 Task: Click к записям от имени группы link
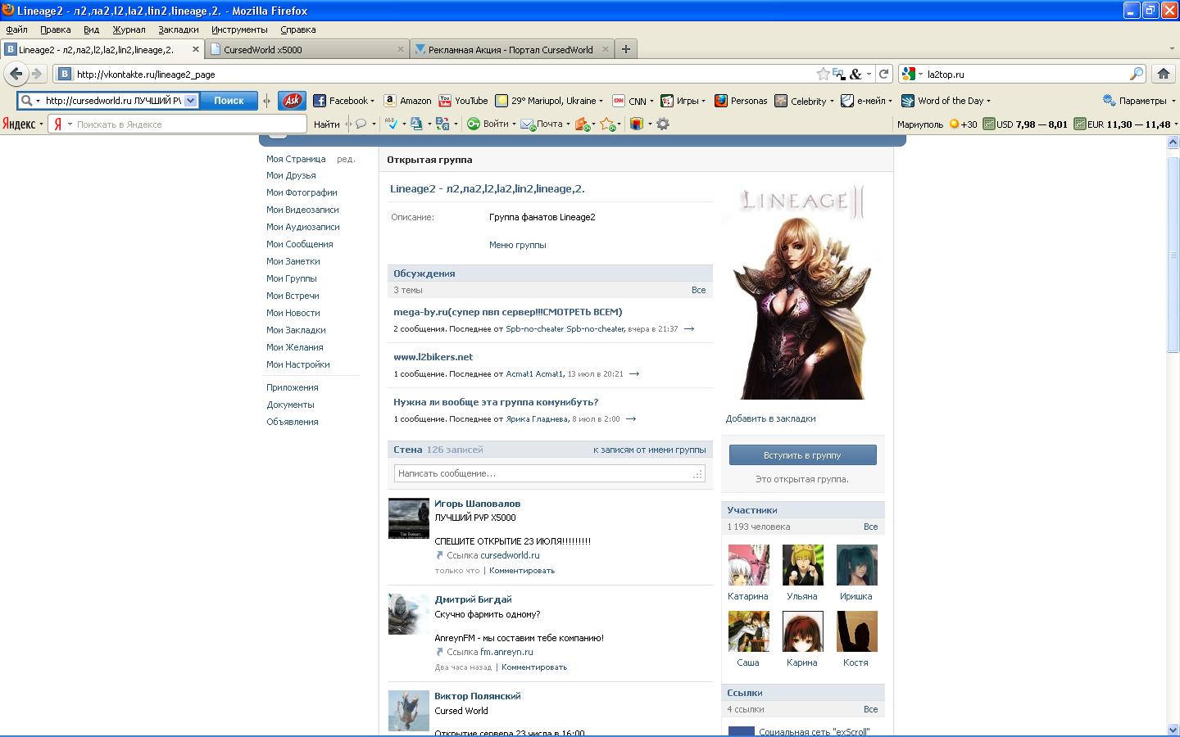649,450
